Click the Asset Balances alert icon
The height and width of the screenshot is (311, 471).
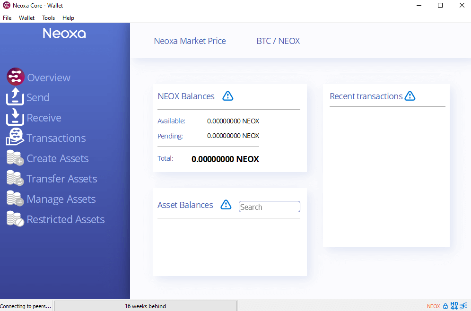click(226, 205)
